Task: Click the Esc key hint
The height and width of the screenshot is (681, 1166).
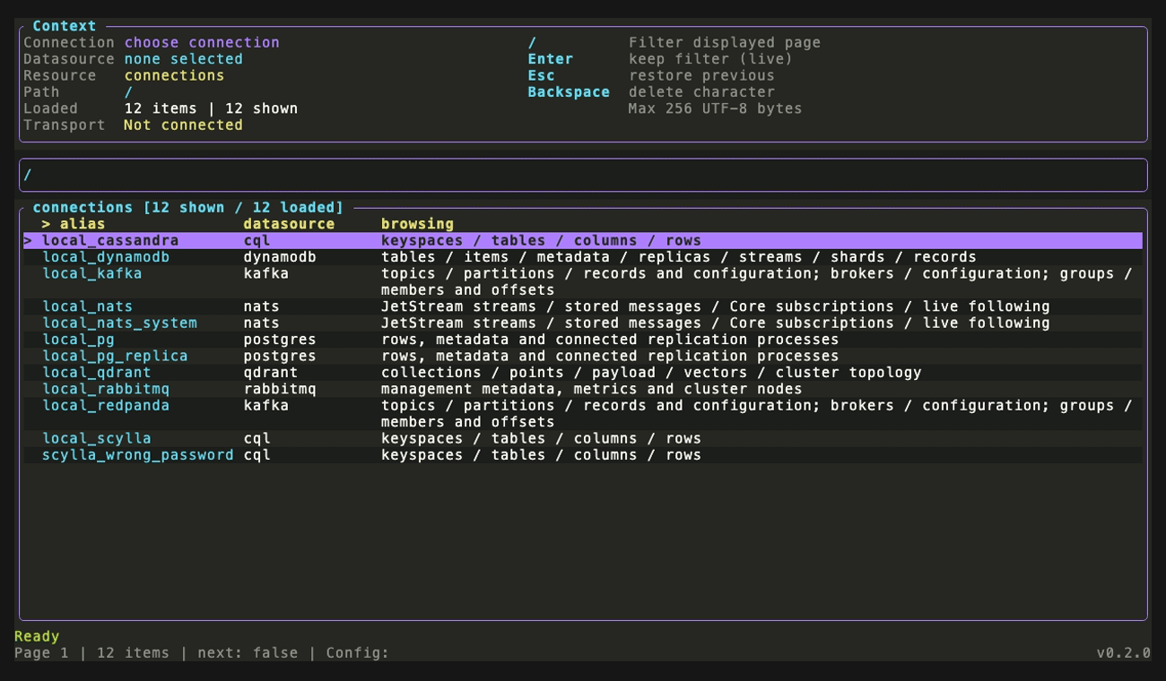Action: [x=541, y=75]
